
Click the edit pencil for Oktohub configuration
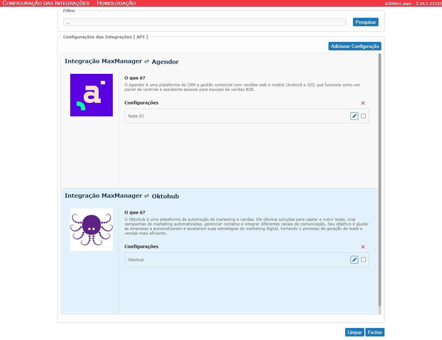[354, 260]
